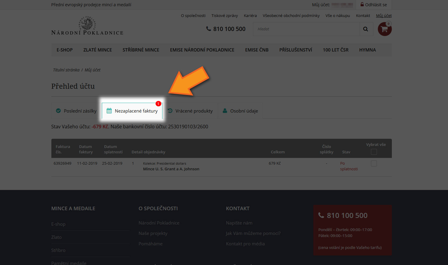448x265 pixels.
Task: Click the person icon of Osobní údaje
Action: click(x=225, y=111)
